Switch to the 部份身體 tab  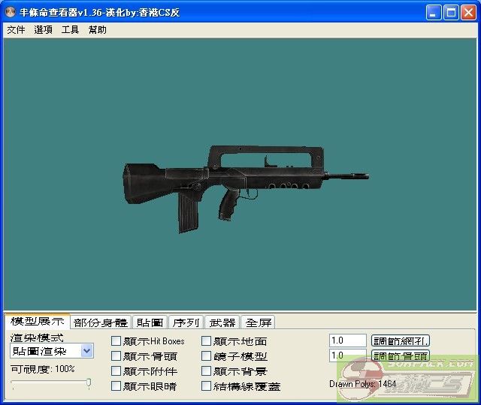101,322
